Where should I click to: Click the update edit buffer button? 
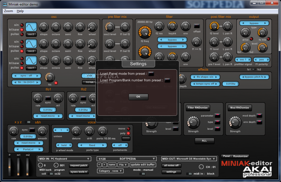[143, 165]
